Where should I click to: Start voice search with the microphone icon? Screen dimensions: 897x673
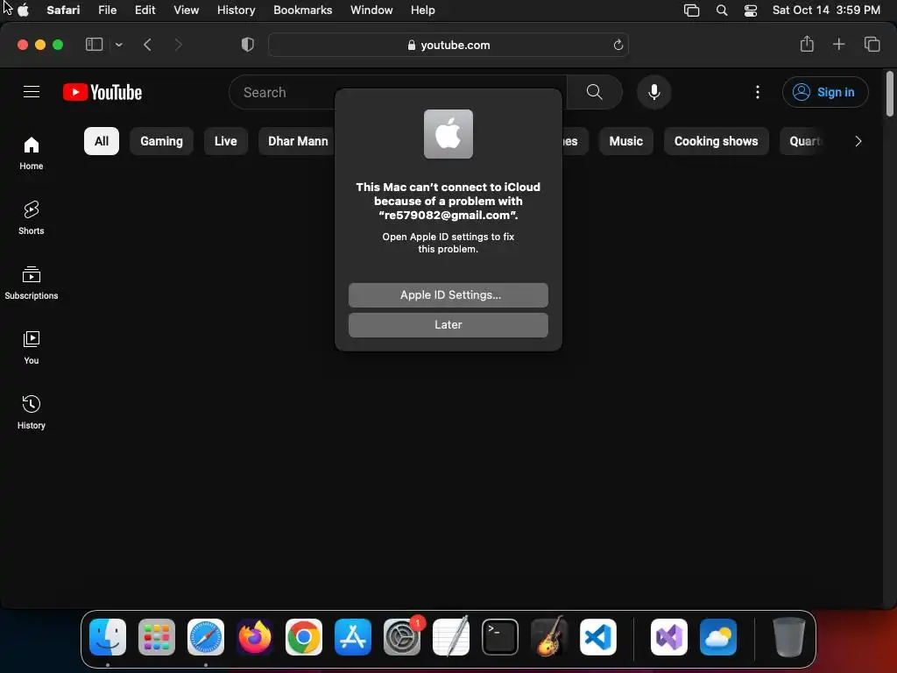point(653,91)
